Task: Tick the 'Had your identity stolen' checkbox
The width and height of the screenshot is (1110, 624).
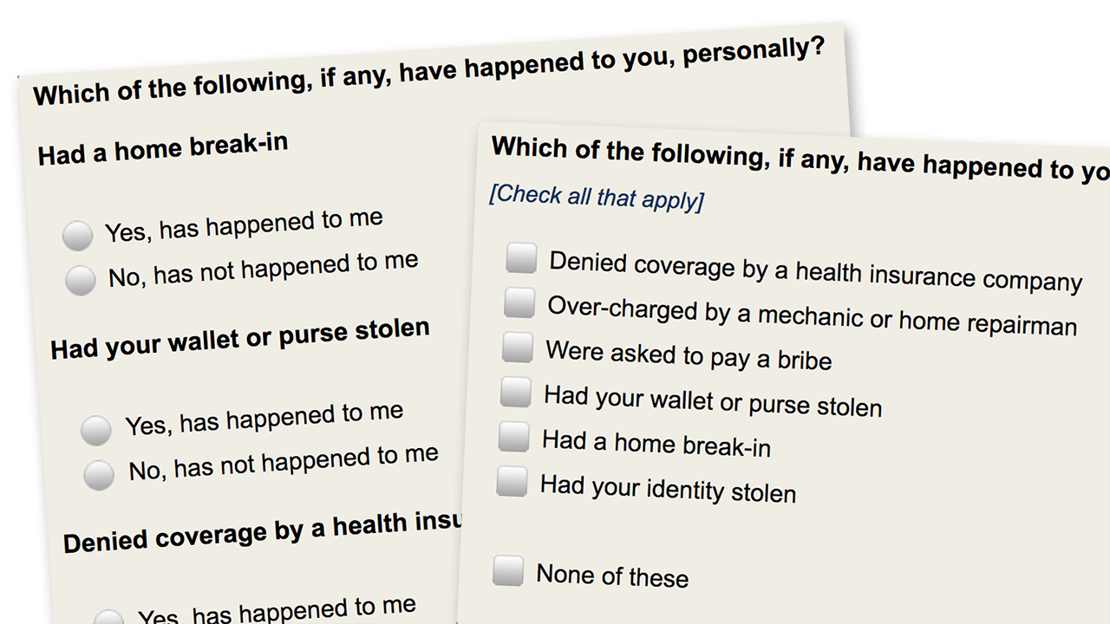Action: point(512,482)
